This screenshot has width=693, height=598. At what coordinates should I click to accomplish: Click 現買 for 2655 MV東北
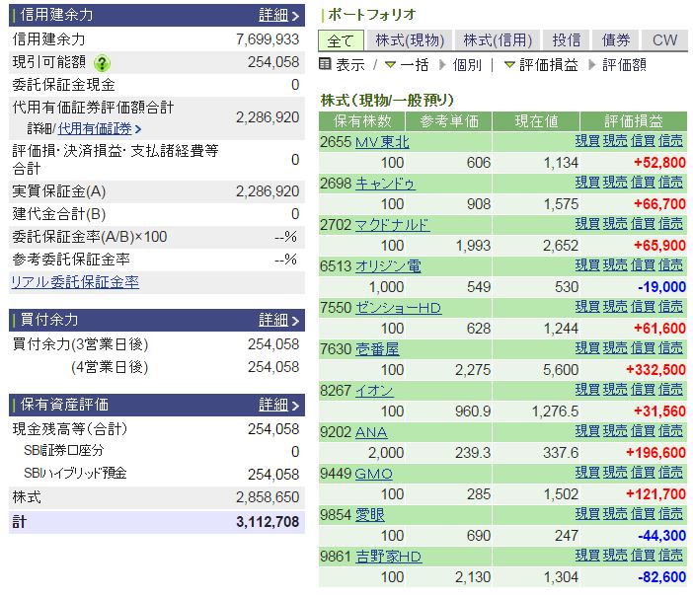pyautogui.click(x=587, y=141)
